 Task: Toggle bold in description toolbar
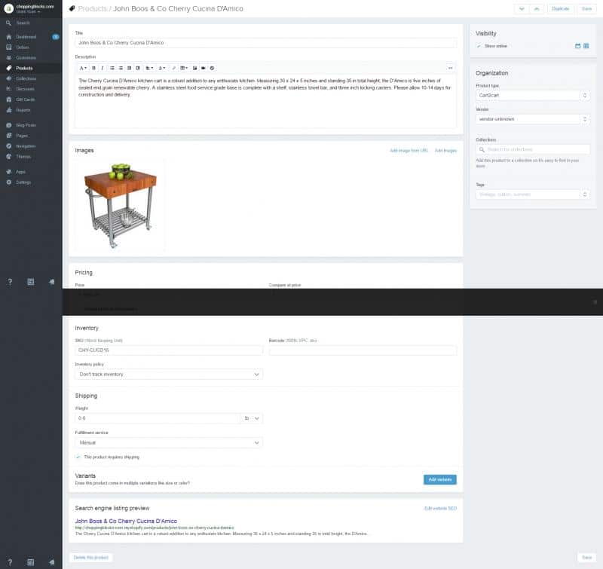pos(93,68)
